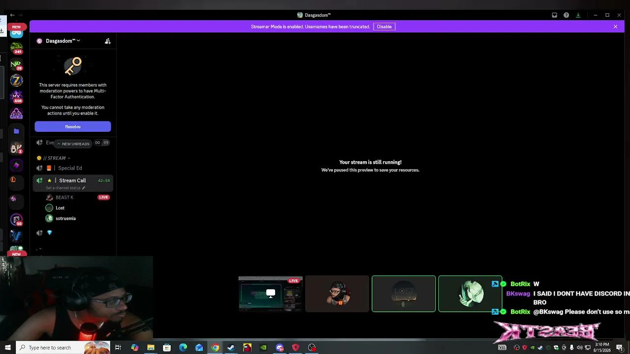This screenshot has height=354, width=630.
Task: Open the gold Z server icon
Action: pos(16,81)
